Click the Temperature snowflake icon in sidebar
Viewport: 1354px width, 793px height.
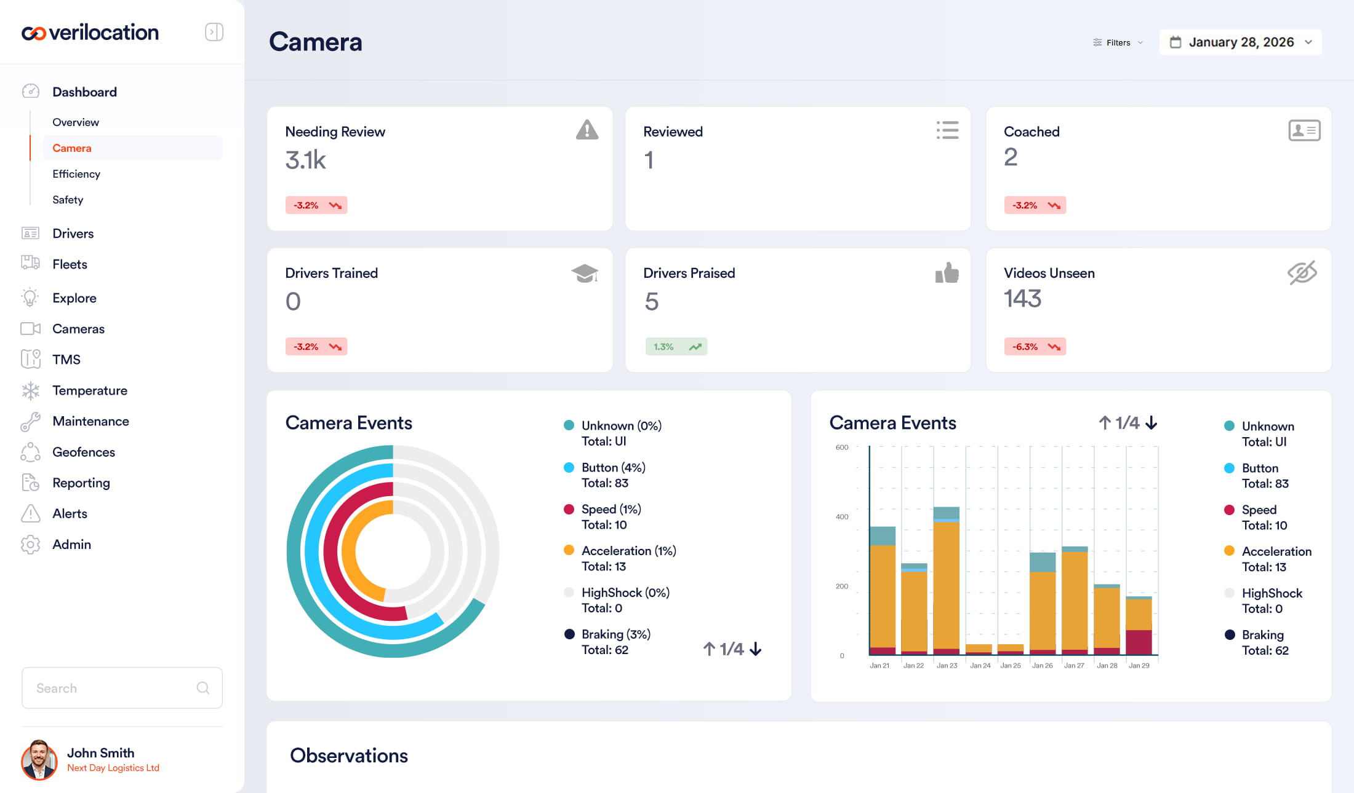coord(30,390)
